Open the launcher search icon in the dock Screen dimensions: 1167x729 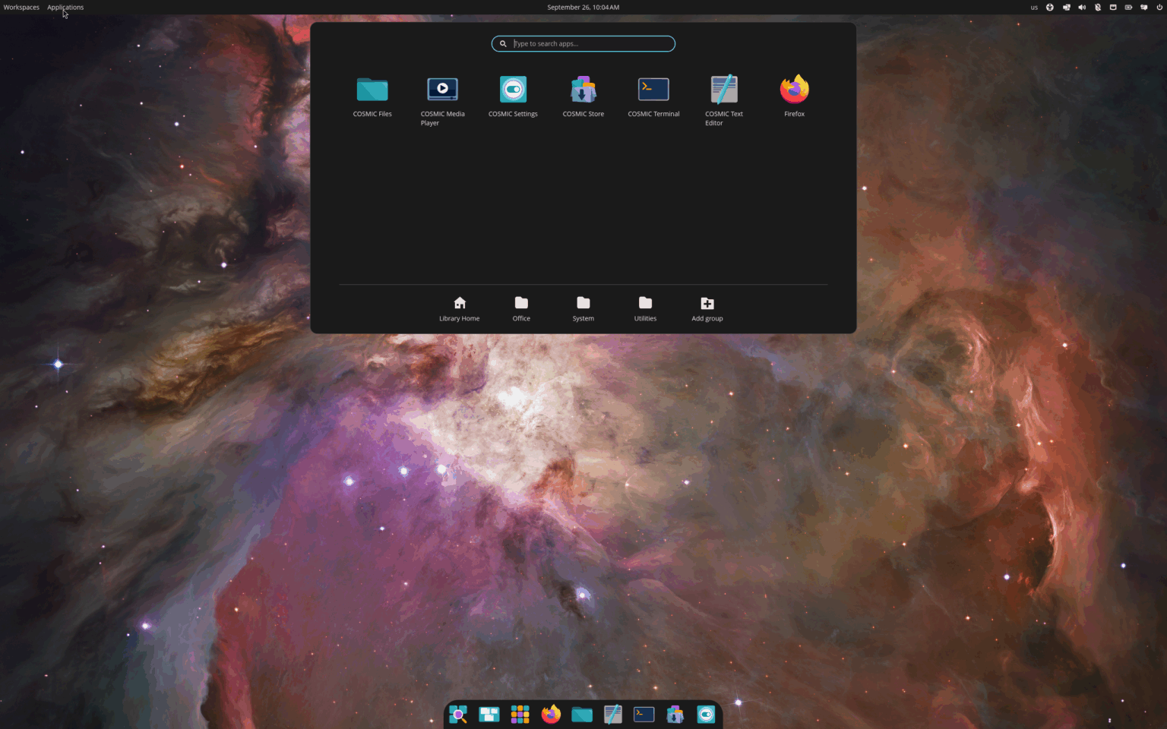(x=457, y=714)
